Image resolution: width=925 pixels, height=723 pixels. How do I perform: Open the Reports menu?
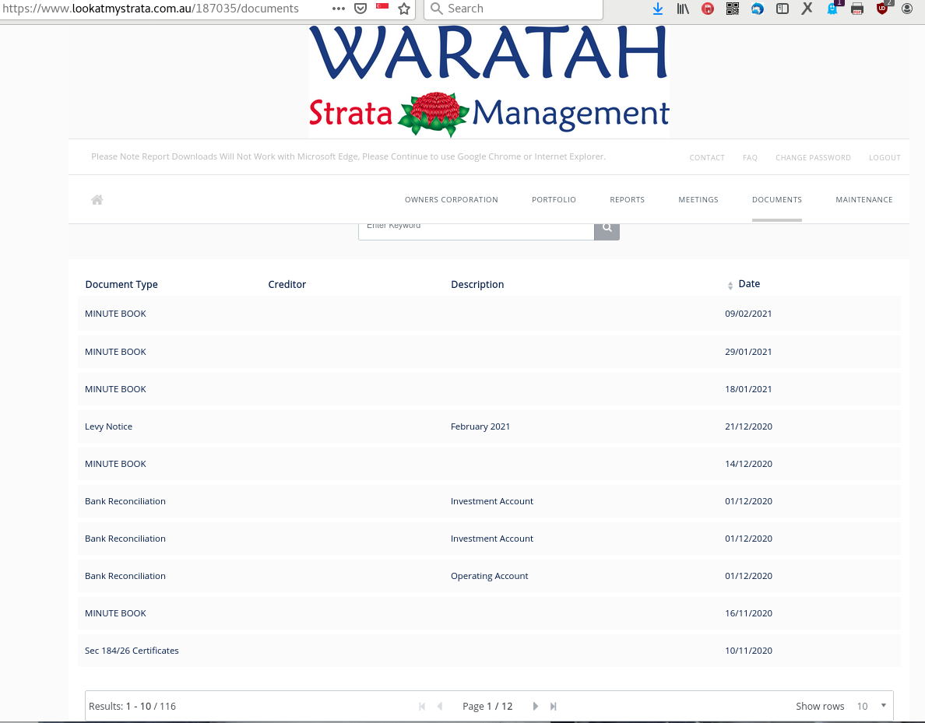click(627, 200)
